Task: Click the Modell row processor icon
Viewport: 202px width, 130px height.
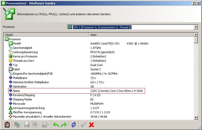Action: pyautogui.click(x=11, y=44)
